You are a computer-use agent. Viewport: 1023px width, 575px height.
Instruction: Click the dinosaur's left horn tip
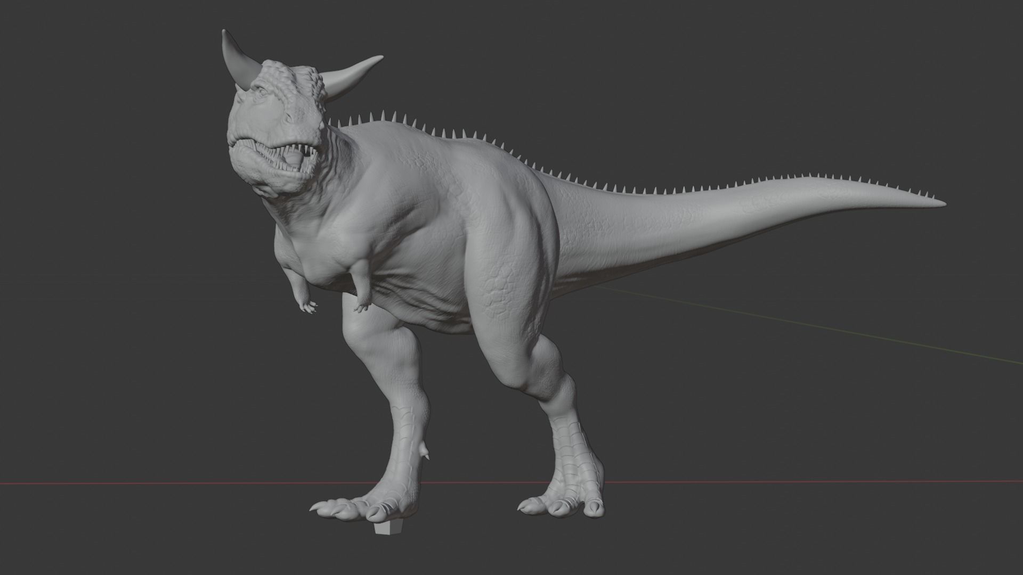coord(225,34)
